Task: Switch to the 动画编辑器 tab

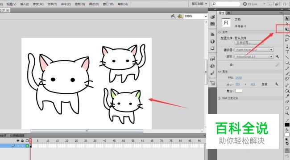Action: click(17, 136)
